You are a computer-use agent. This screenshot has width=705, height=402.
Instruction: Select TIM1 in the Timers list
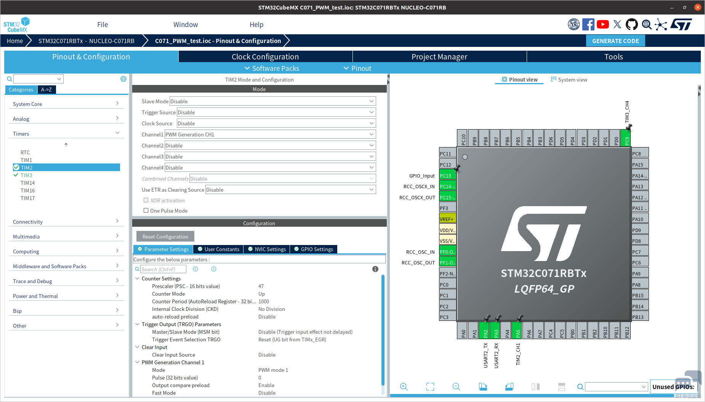26,160
